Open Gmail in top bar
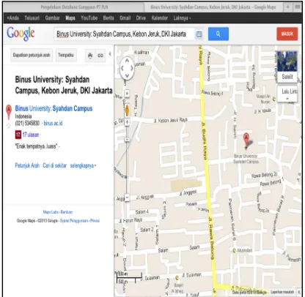The image size is (305, 297). click(x=125, y=18)
